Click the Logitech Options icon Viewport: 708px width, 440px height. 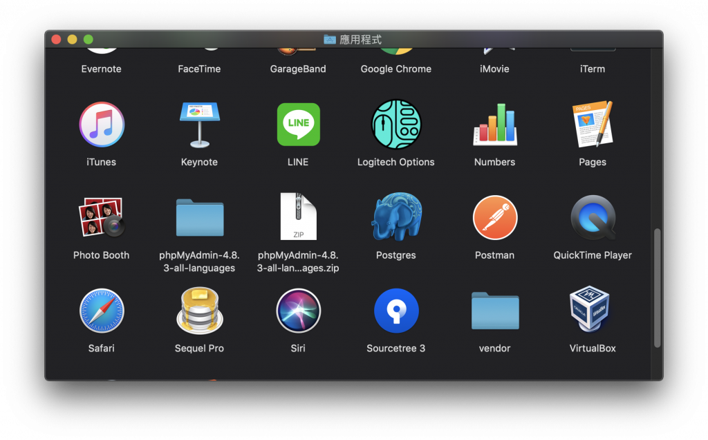(x=396, y=125)
